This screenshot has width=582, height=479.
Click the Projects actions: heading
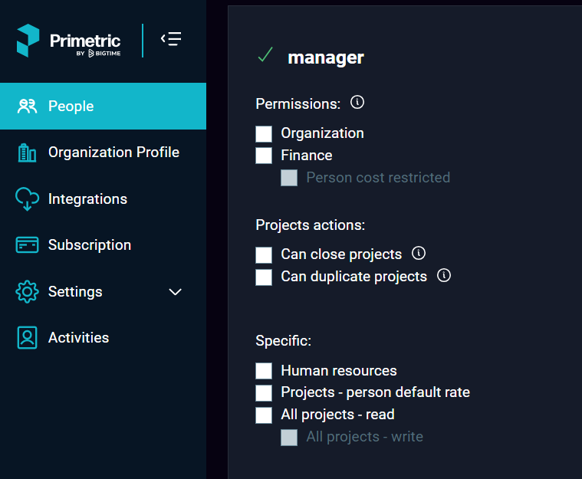click(311, 225)
